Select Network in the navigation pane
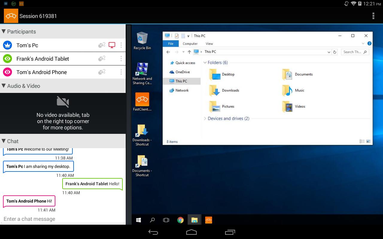This screenshot has height=239, width=383. coord(182,90)
